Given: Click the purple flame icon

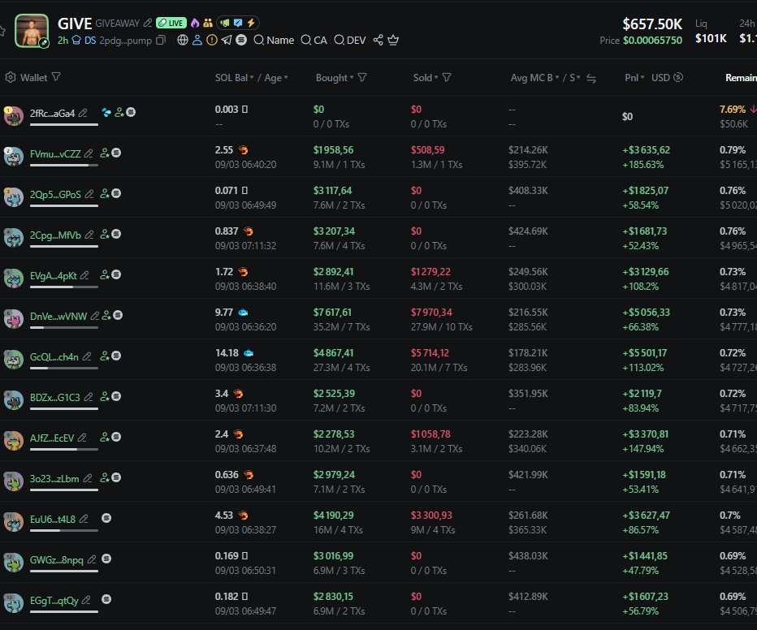Looking at the screenshot, I should (195, 23).
